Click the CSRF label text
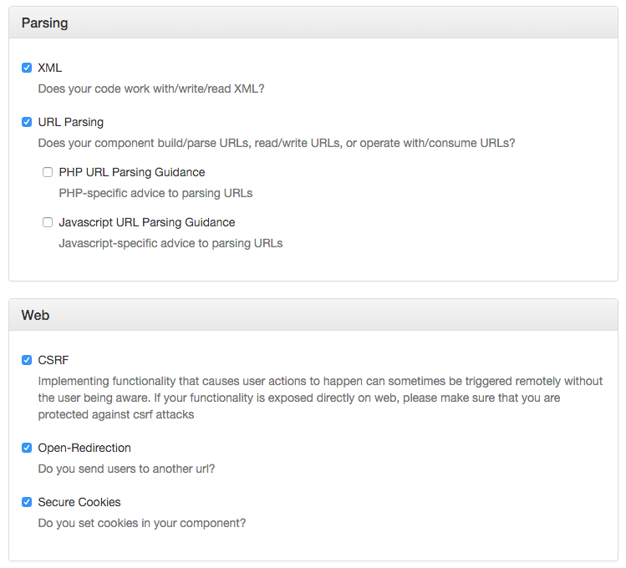The image size is (626, 568). (53, 360)
